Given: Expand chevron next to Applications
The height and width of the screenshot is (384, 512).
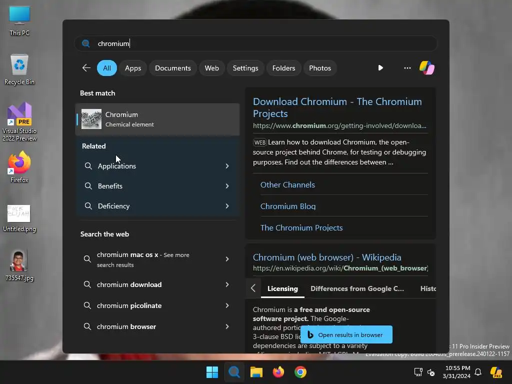Looking at the screenshot, I should point(227,166).
